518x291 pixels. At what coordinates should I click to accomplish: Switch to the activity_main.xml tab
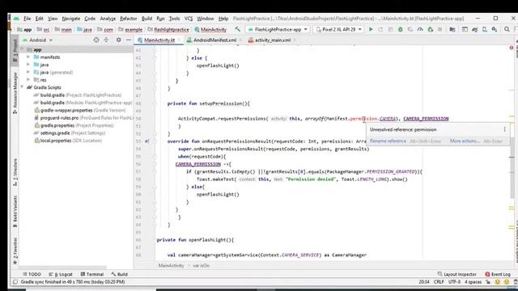coord(272,40)
